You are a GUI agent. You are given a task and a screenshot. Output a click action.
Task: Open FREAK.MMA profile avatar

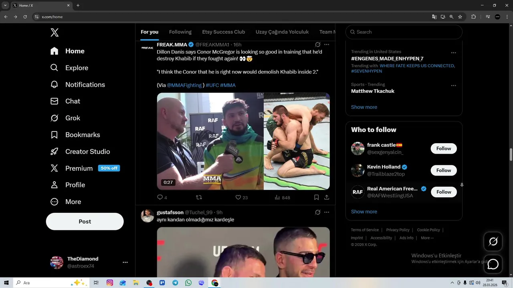pos(147,48)
